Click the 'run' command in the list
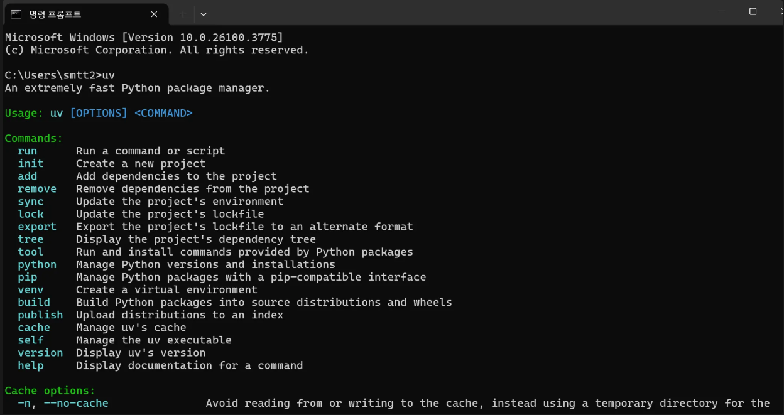Screen dimensions: 784x415 [28, 151]
